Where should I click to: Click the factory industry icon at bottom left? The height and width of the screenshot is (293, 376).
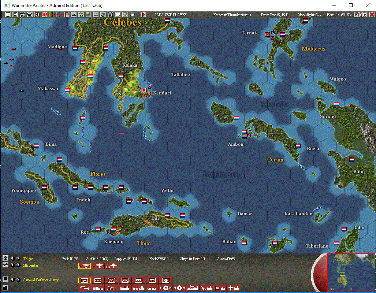(x=5, y=288)
